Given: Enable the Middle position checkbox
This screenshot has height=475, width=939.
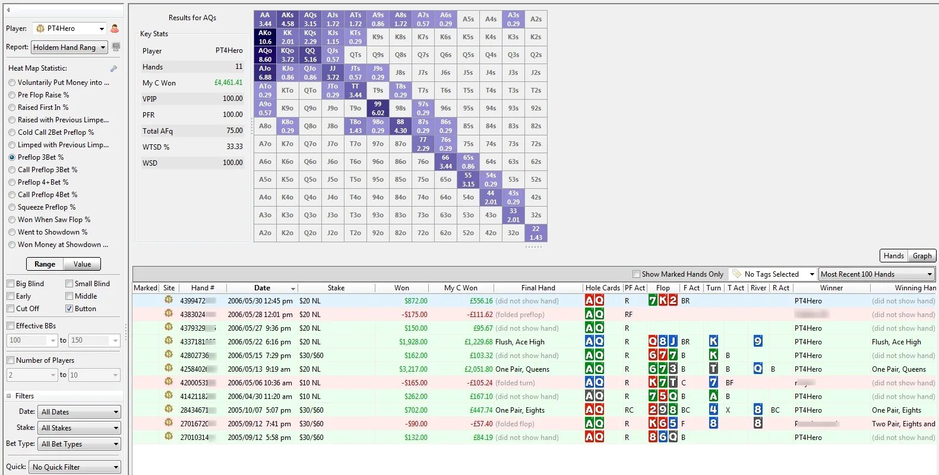Looking at the screenshot, I should [69, 296].
